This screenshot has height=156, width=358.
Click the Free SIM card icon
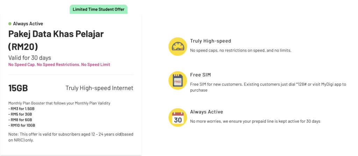[x=178, y=80]
